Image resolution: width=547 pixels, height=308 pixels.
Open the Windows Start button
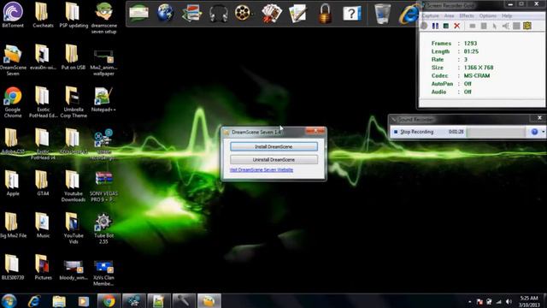(x=9, y=301)
